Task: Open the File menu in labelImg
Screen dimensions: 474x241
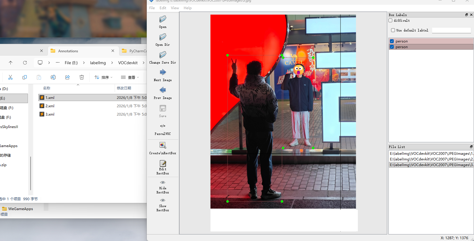Action: 152,8
